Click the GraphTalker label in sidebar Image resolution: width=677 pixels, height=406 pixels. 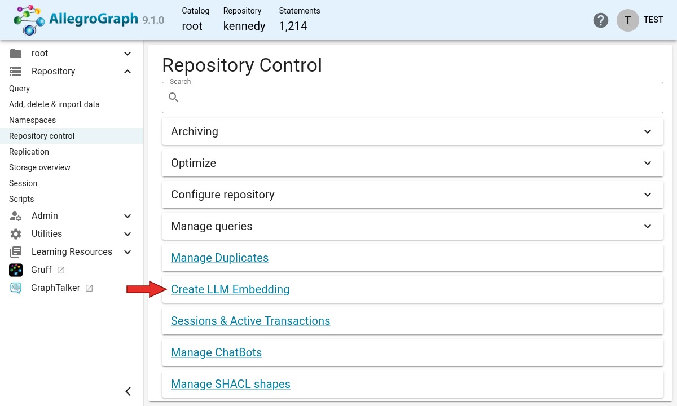(56, 288)
